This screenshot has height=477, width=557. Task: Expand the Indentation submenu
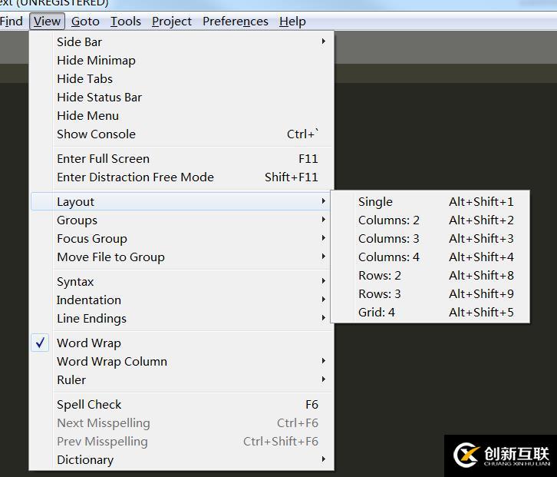coord(181,300)
